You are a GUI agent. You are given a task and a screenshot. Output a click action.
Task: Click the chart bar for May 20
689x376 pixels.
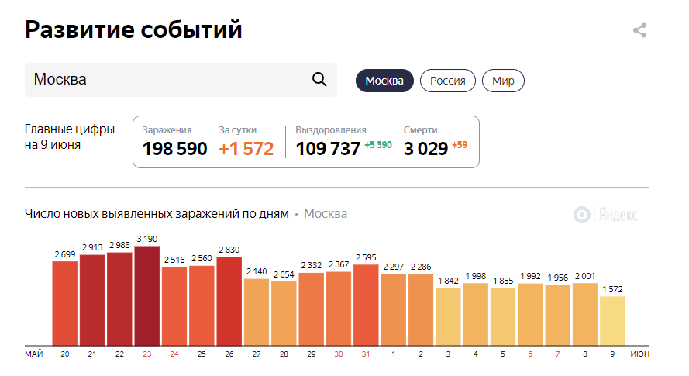coord(64,303)
